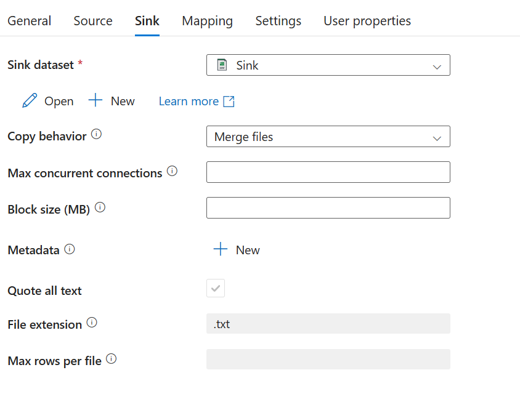Viewport: 520px width, 394px height.
Task: Click the info icon next to File extension
Action: tap(92, 323)
